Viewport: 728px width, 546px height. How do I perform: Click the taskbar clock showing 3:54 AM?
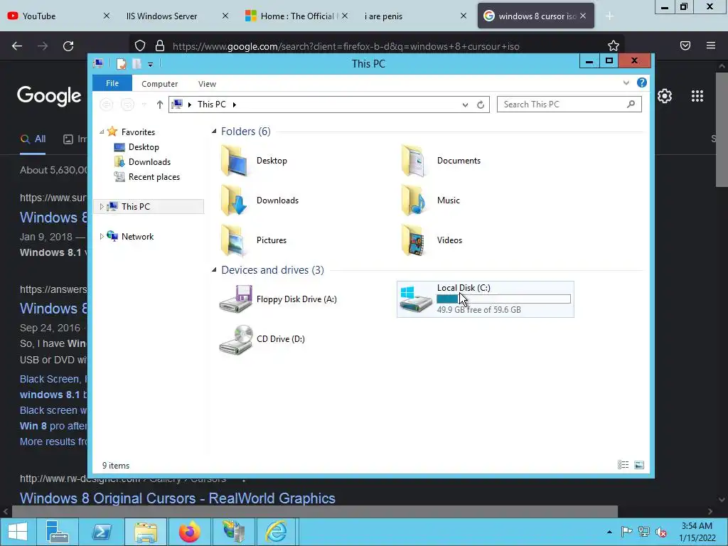tap(697, 532)
